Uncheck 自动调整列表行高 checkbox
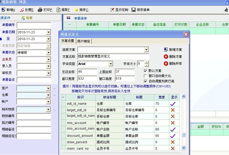Viewport: 229px width, 155px height. tap(145, 81)
